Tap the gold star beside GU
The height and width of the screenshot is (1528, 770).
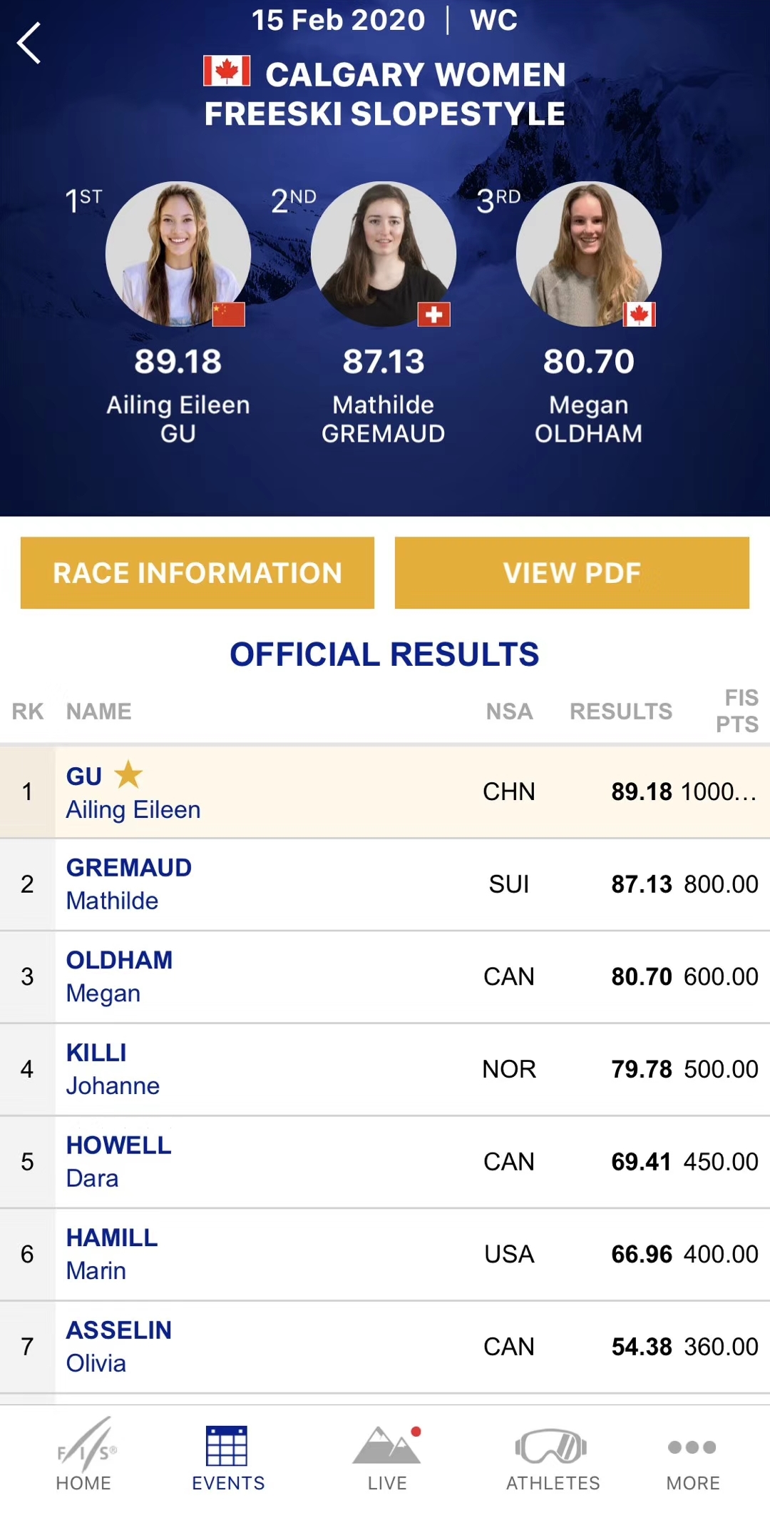[128, 774]
